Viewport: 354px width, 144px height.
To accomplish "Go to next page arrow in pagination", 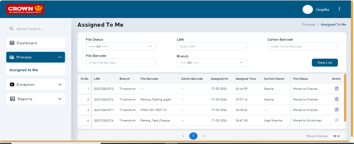I will (203, 136).
